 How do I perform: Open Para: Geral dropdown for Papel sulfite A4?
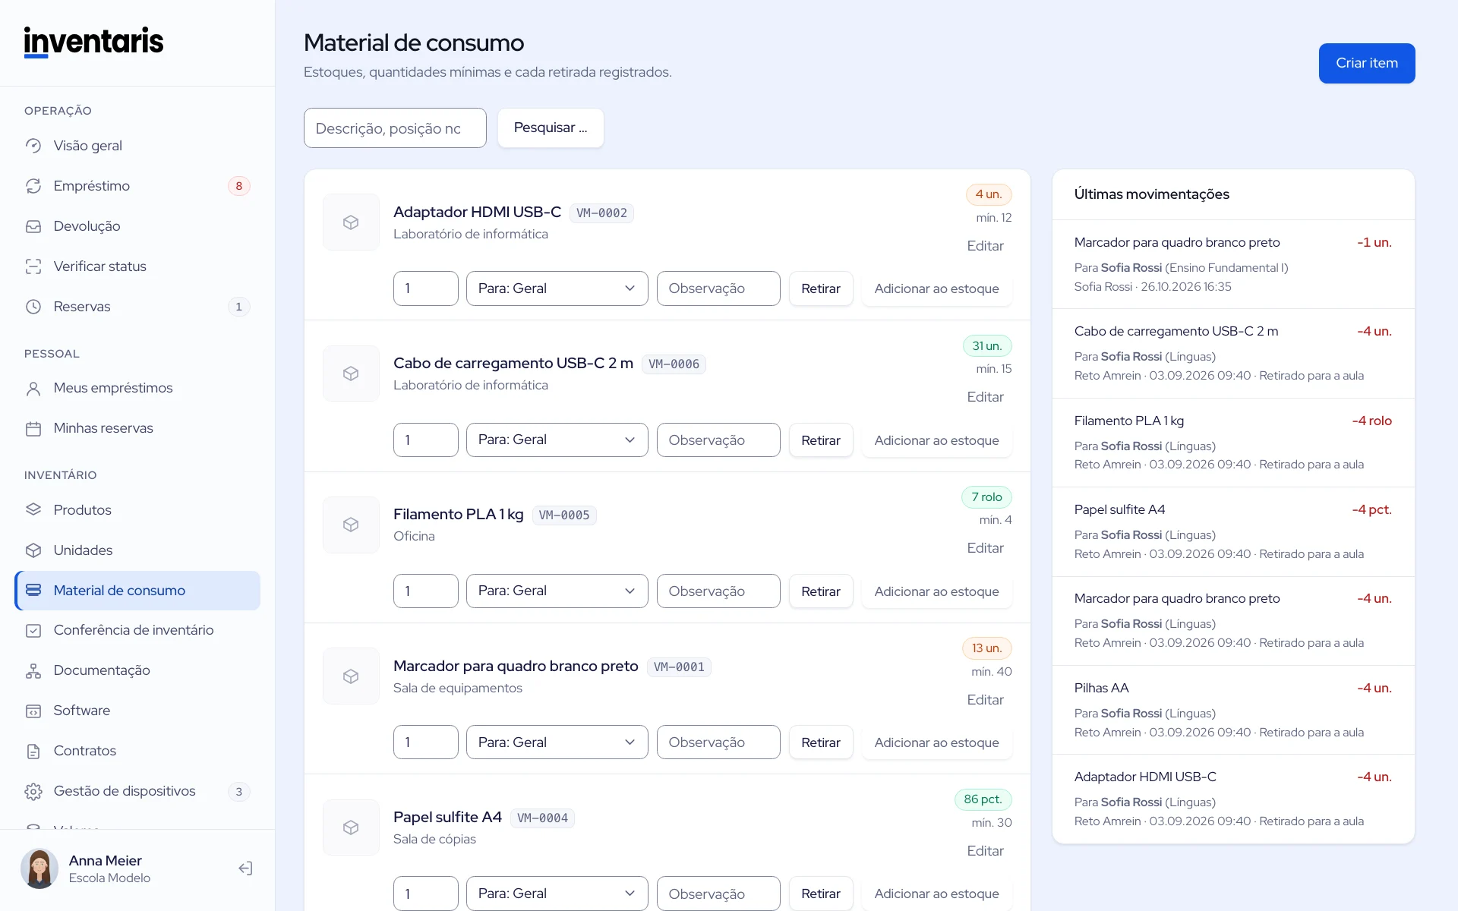[557, 894]
